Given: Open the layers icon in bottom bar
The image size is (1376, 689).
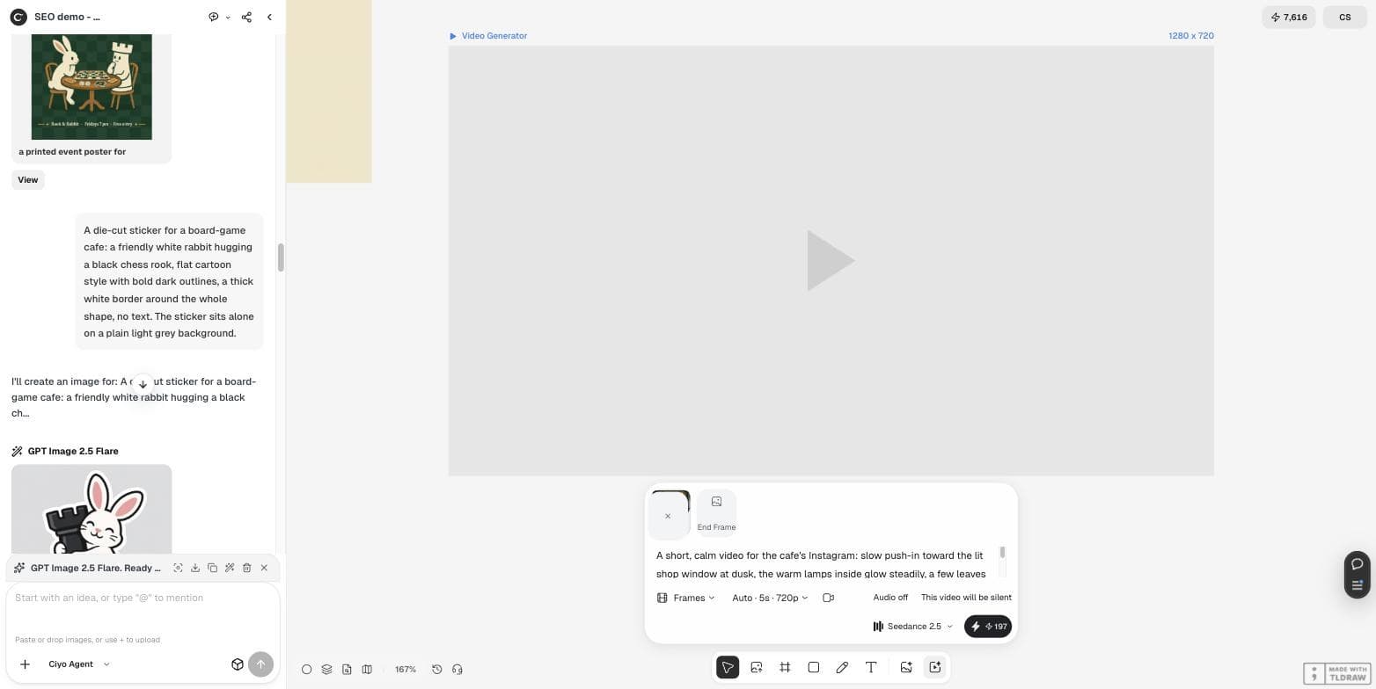Looking at the screenshot, I should tap(326, 669).
